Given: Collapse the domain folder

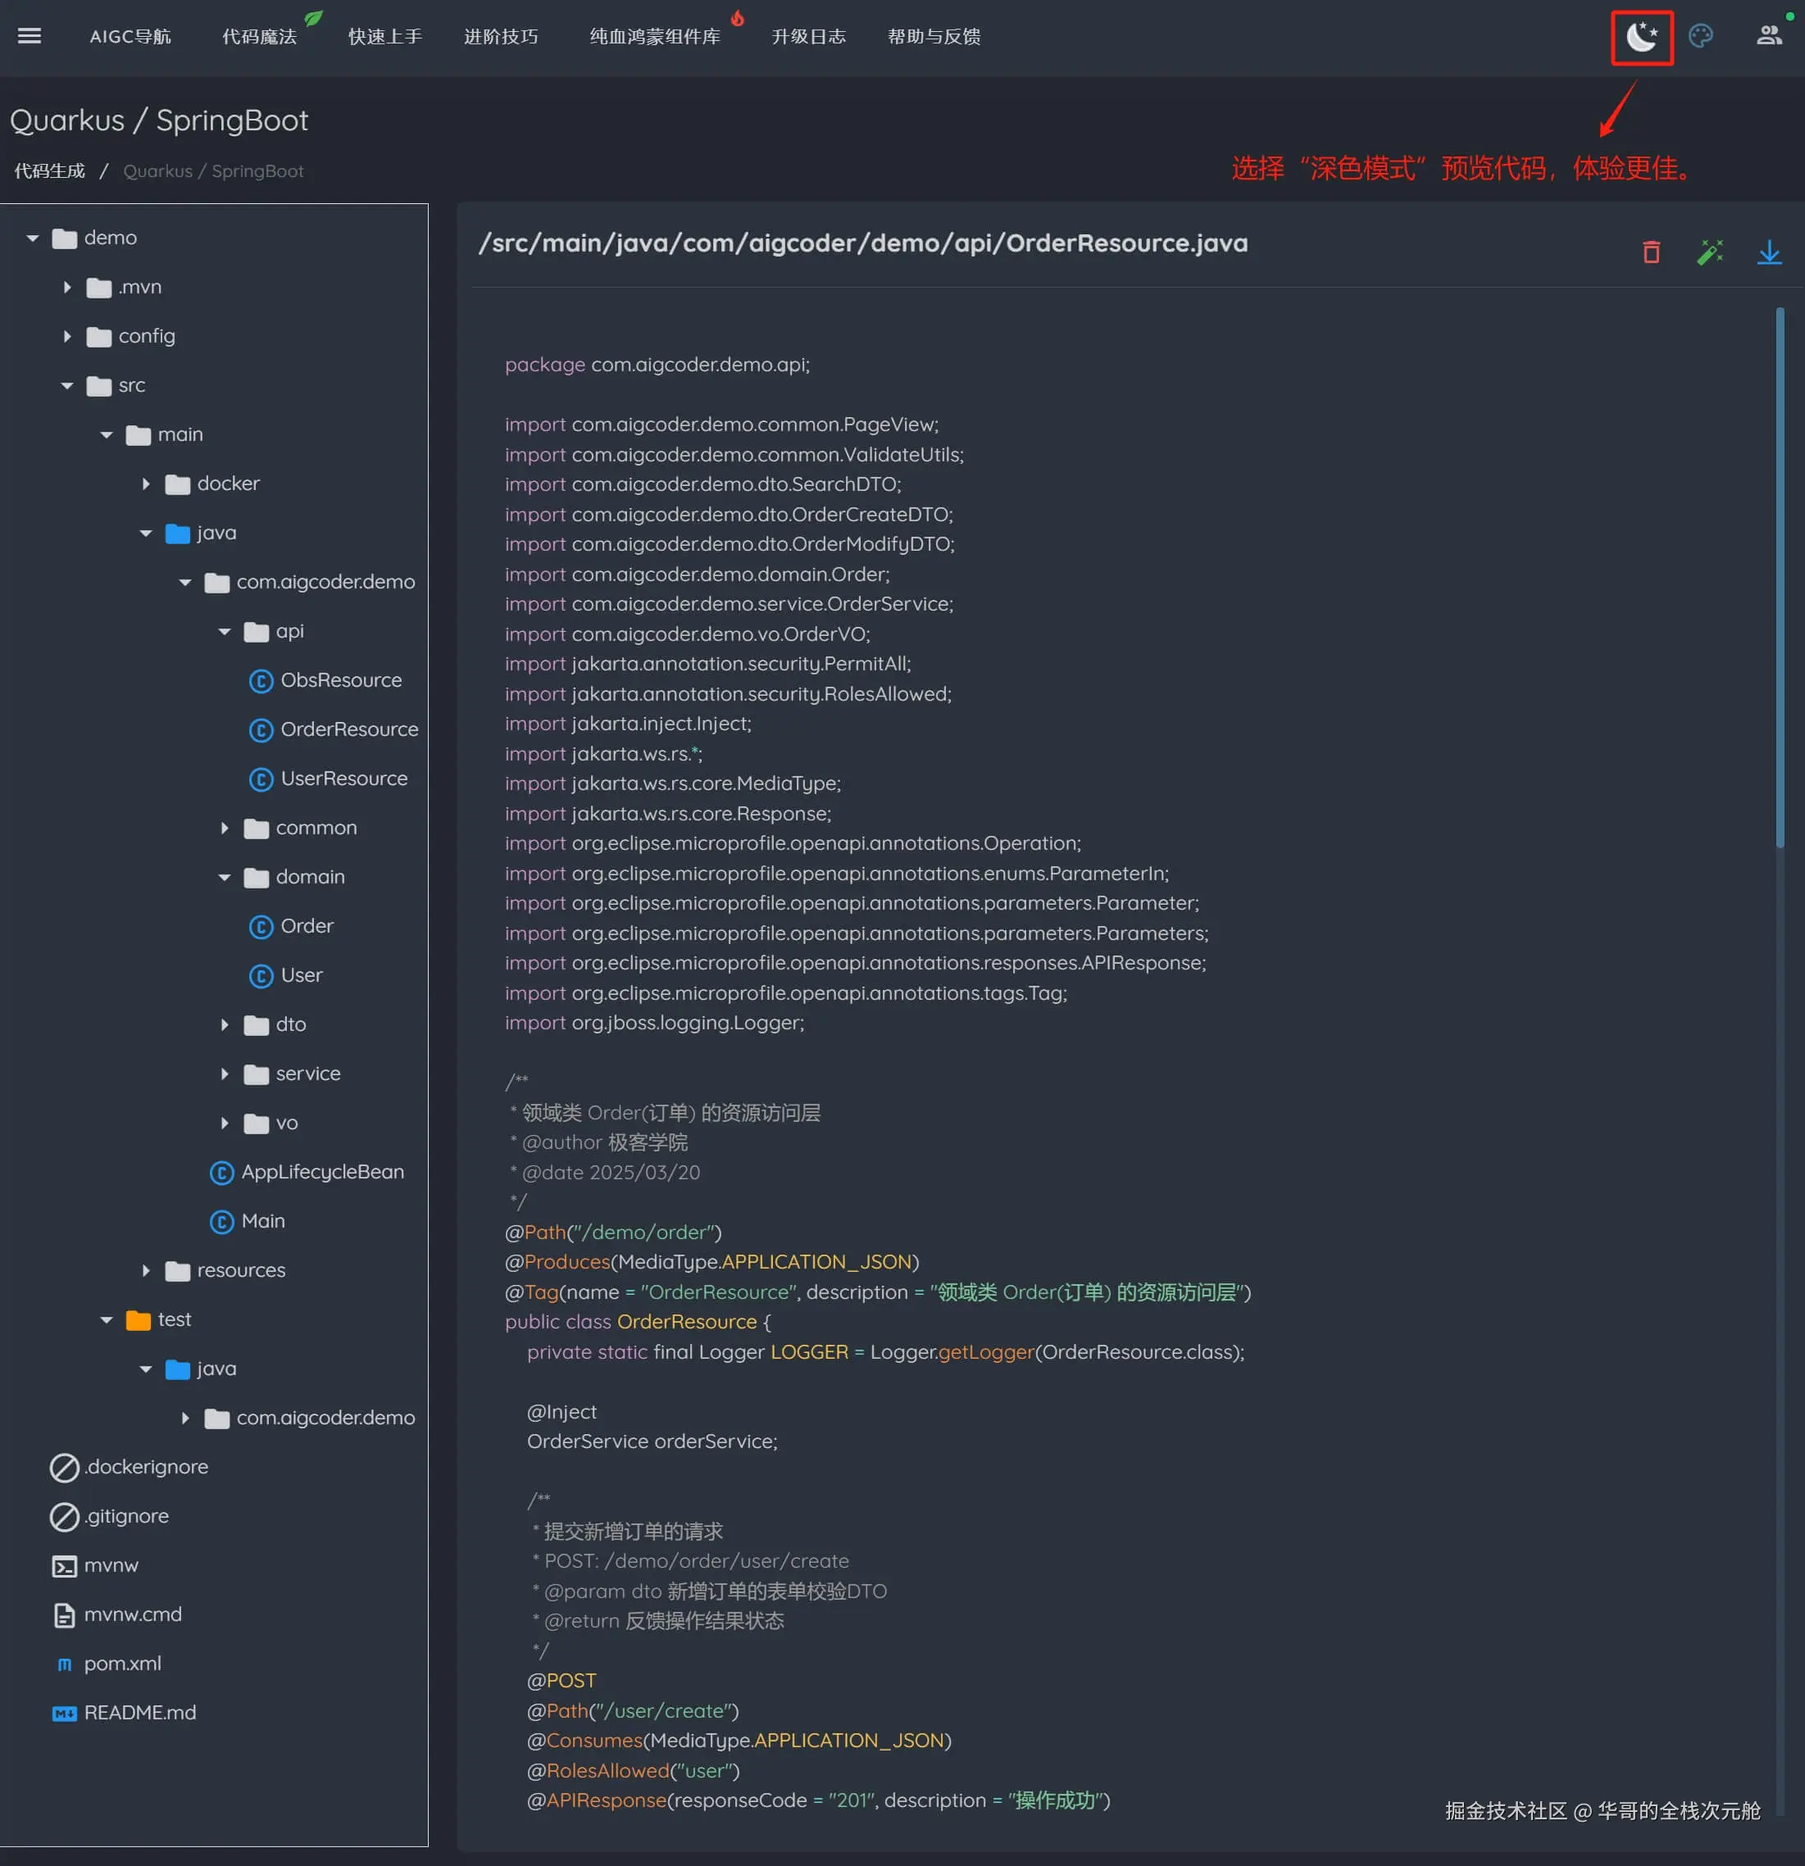Looking at the screenshot, I should pyautogui.click(x=225, y=877).
